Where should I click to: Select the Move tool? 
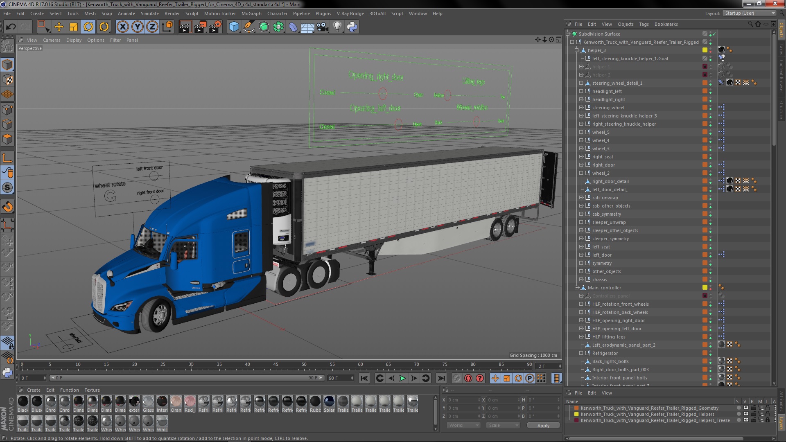pyautogui.click(x=59, y=27)
